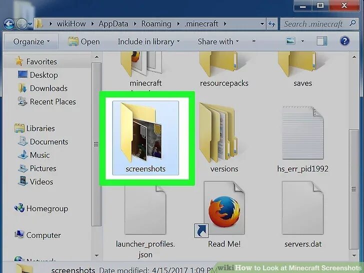The height and width of the screenshot is (273, 364).
Task: Open the Read Me! Firefox shortcut icon
Action: point(219,209)
